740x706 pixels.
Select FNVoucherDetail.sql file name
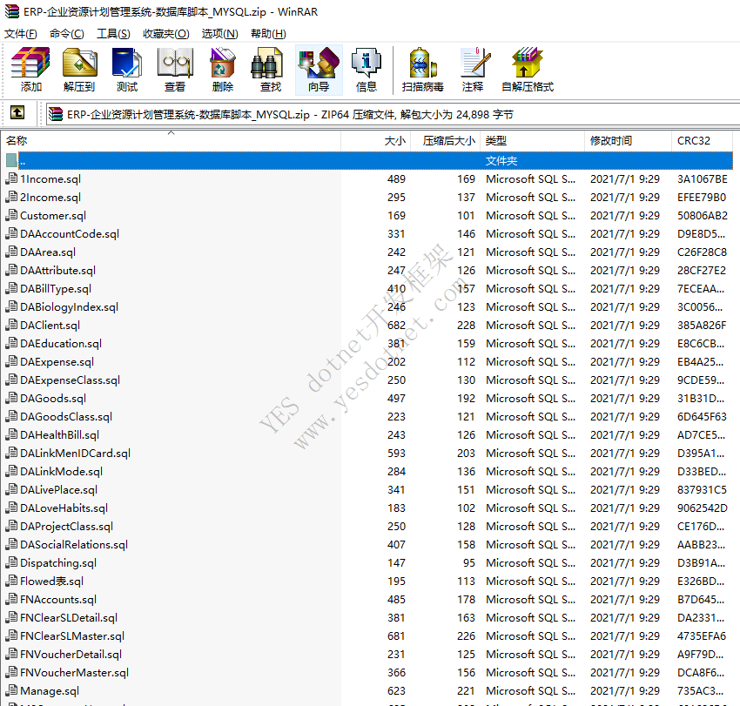pyautogui.click(x=71, y=655)
